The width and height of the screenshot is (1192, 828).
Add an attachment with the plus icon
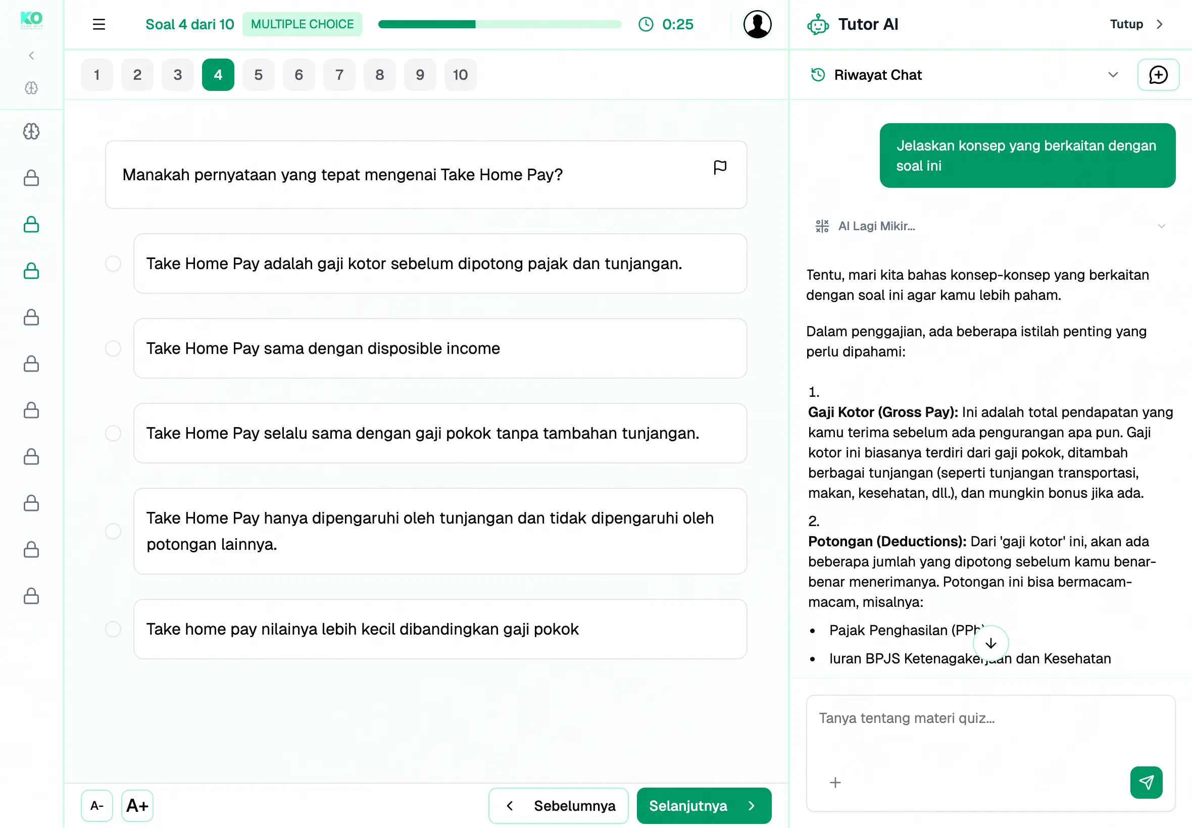[835, 782]
